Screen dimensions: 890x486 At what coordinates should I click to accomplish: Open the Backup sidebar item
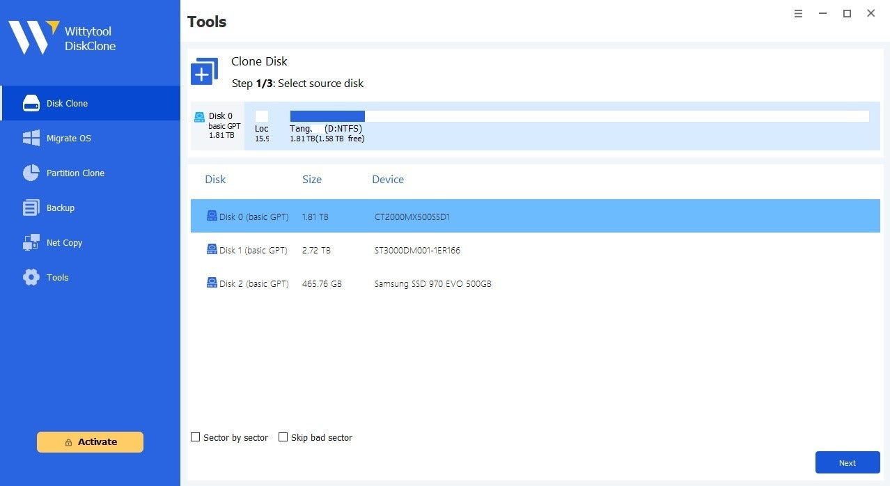click(x=90, y=207)
